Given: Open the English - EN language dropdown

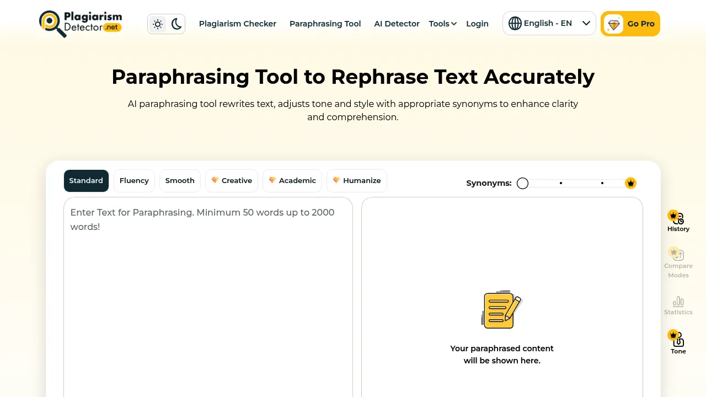Looking at the screenshot, I should (x=549, y=23).
